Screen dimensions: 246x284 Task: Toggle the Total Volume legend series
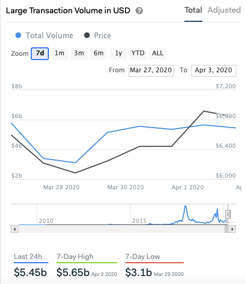coord(44,36)
